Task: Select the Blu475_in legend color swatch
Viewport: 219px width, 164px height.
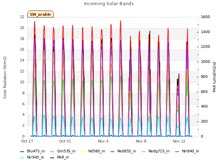Action: [22, 151]
